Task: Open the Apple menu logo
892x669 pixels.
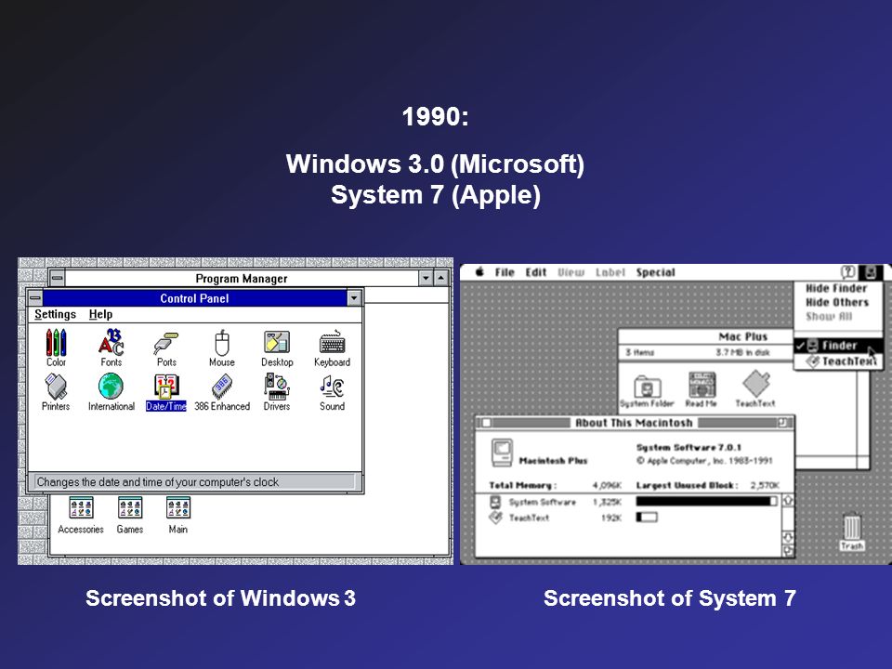Action: pyautogui.click(x=479, y=272)
